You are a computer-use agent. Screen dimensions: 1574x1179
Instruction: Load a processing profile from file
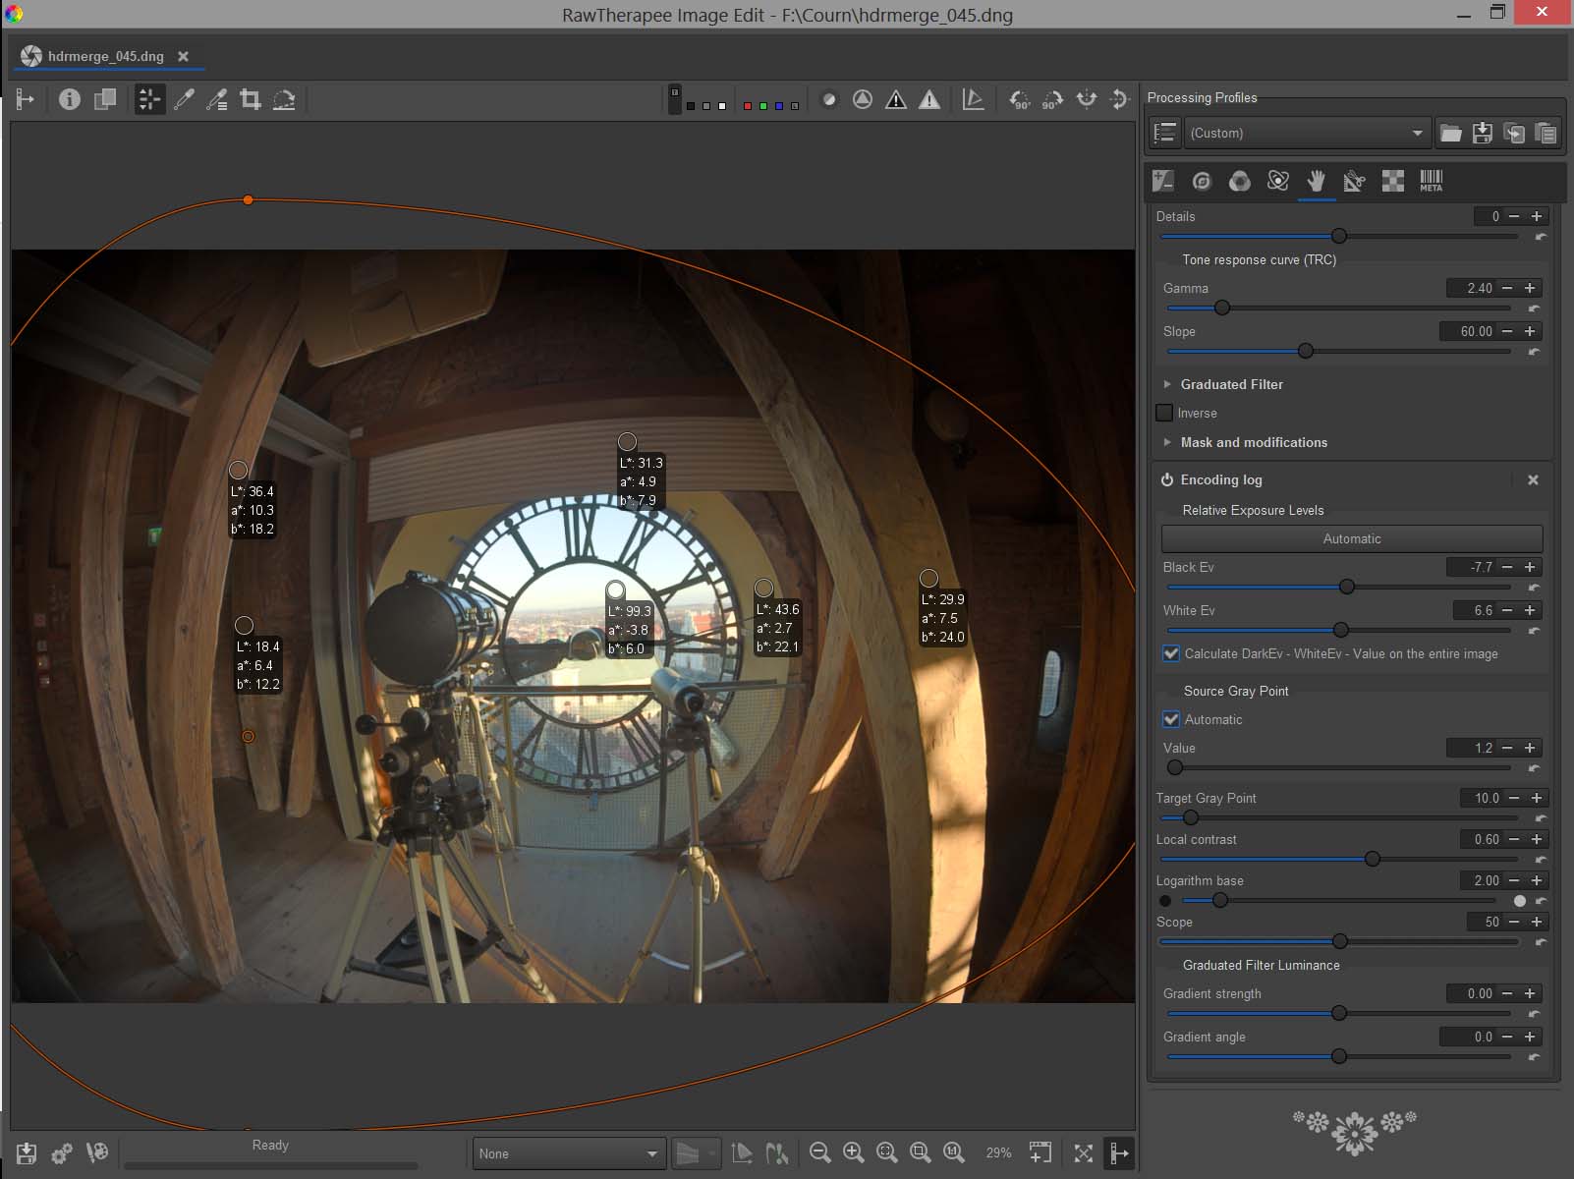(x=1450, y=133)
